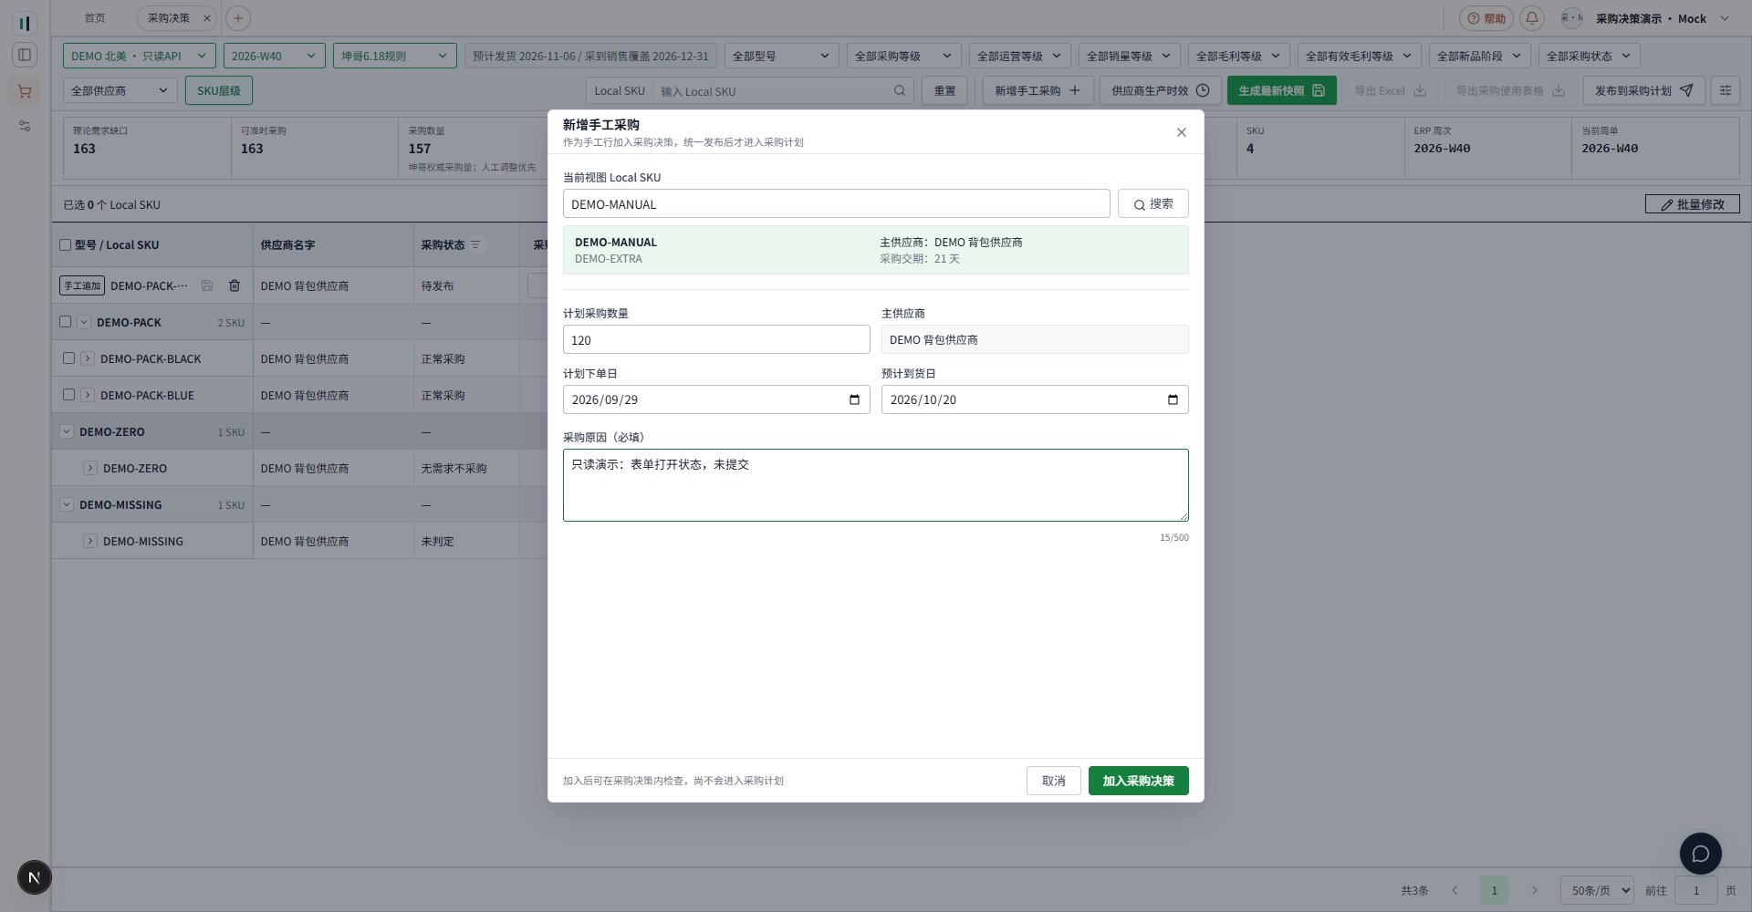
Task: Click the round N logo icon
Action: (x=34, y=877)
